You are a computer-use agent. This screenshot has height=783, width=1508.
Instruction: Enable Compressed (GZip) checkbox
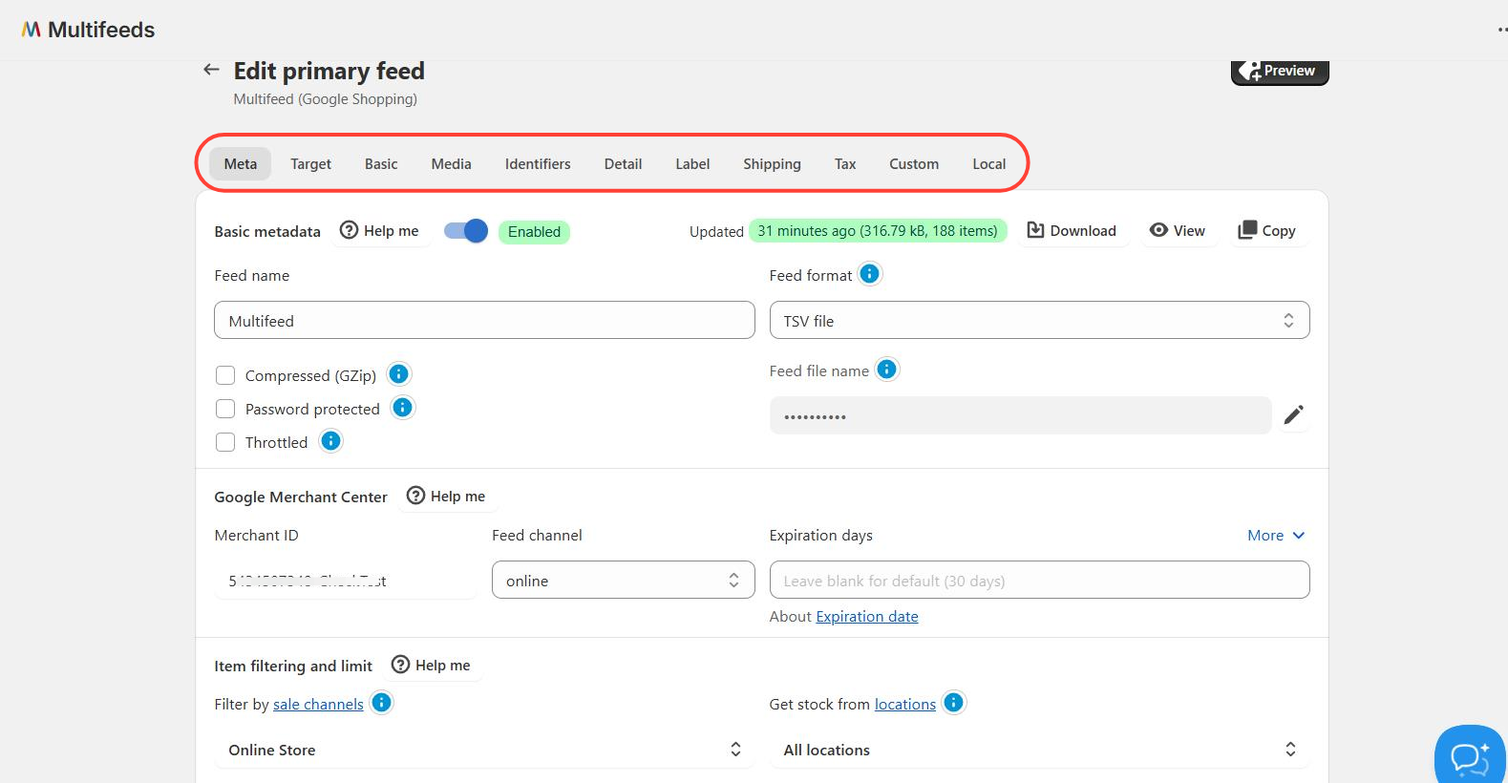(225, 375)
